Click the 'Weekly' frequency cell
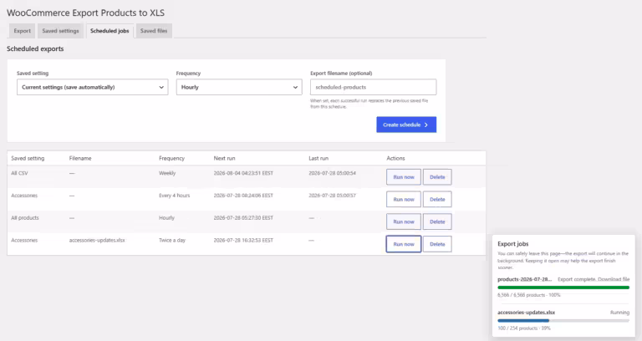This screenshot has width=642, height=341. (167, 173)
